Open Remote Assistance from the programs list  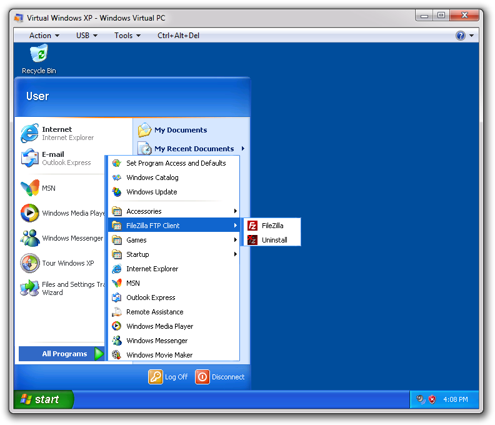(x=154, y=312)
